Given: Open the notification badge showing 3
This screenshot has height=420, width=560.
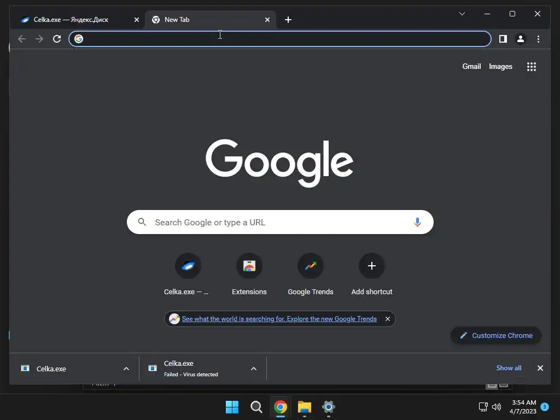Looking at the screenshot, I should 545,407.
